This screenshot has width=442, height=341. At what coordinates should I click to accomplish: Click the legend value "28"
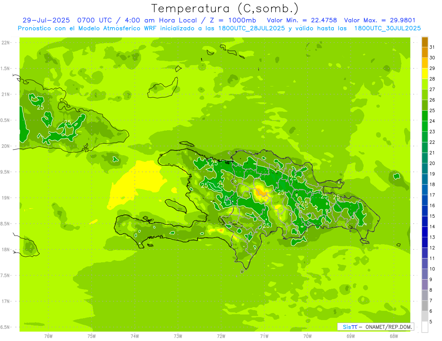tap(432, 79)
